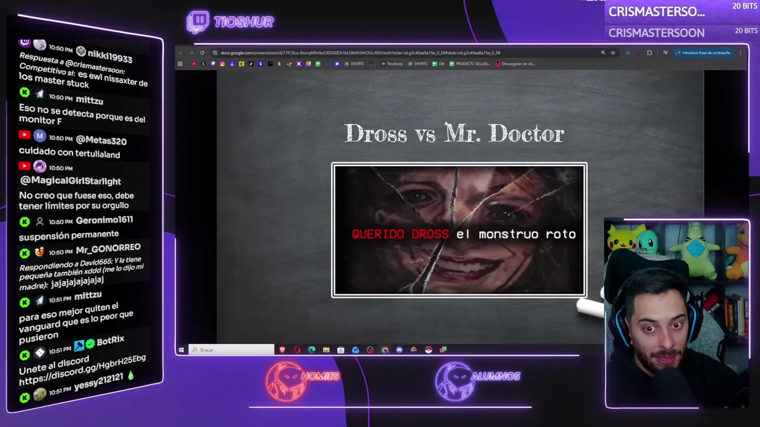Open the X (Twitter) bookmark icon

(203, 63)
